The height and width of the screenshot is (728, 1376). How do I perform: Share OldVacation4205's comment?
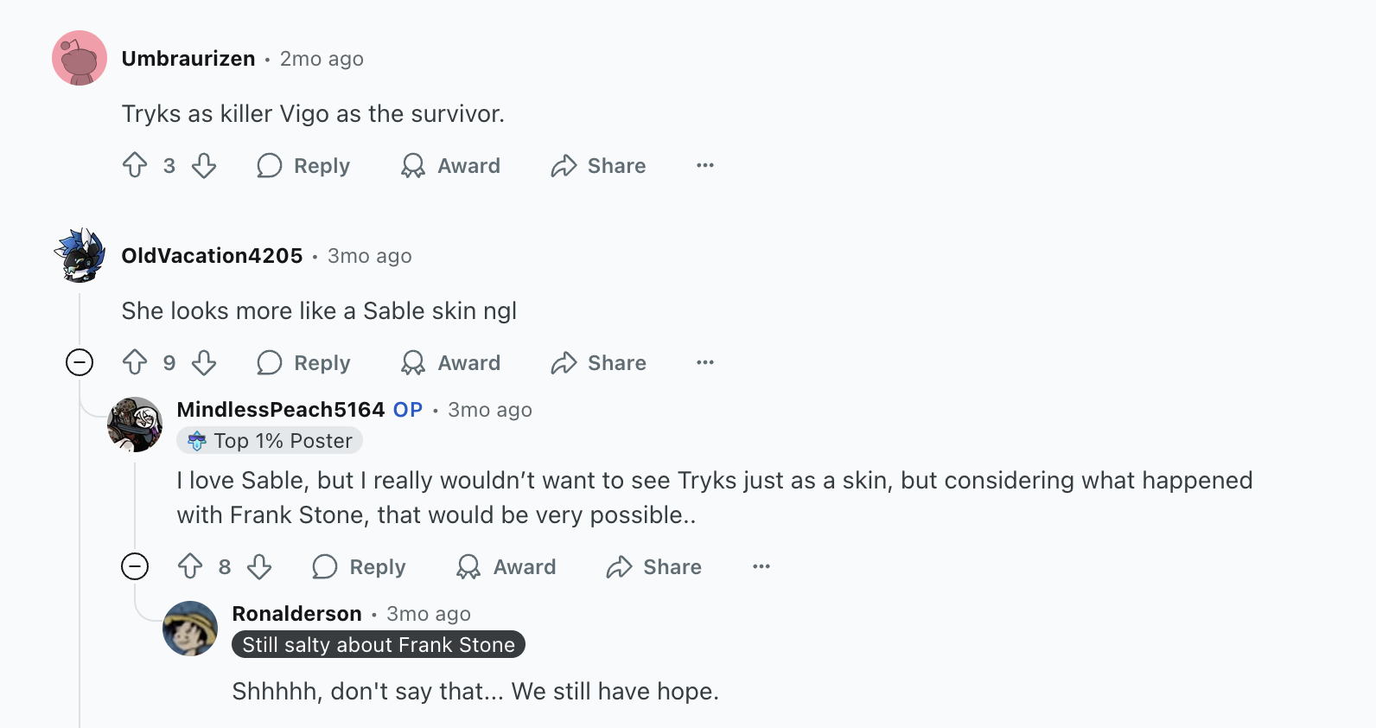click(597, 362)
